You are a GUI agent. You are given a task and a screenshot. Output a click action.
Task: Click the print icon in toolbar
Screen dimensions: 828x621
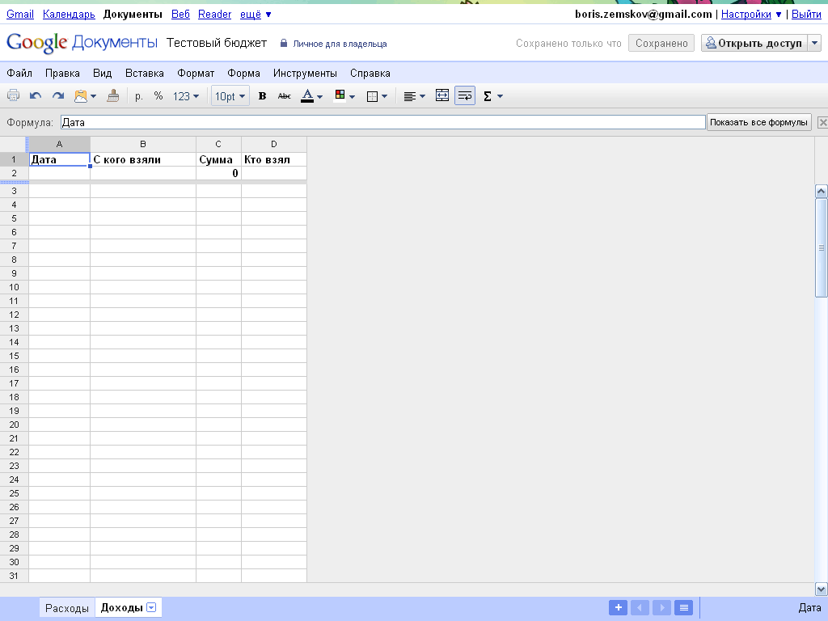[x=14, y=96]
